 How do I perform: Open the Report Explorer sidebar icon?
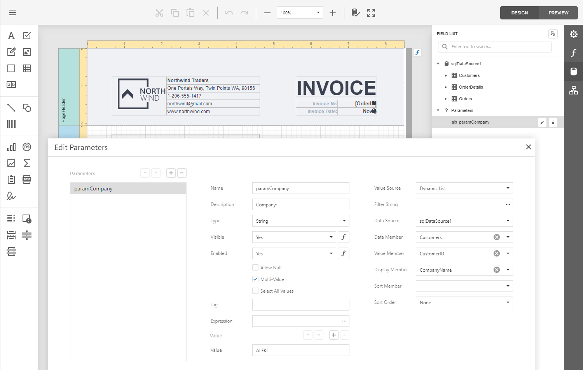click(x=573, y=90)
